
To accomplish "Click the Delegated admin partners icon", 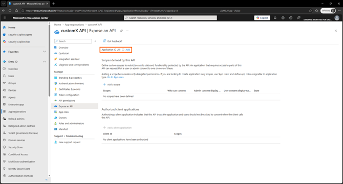I will click(x=4, y=126).
